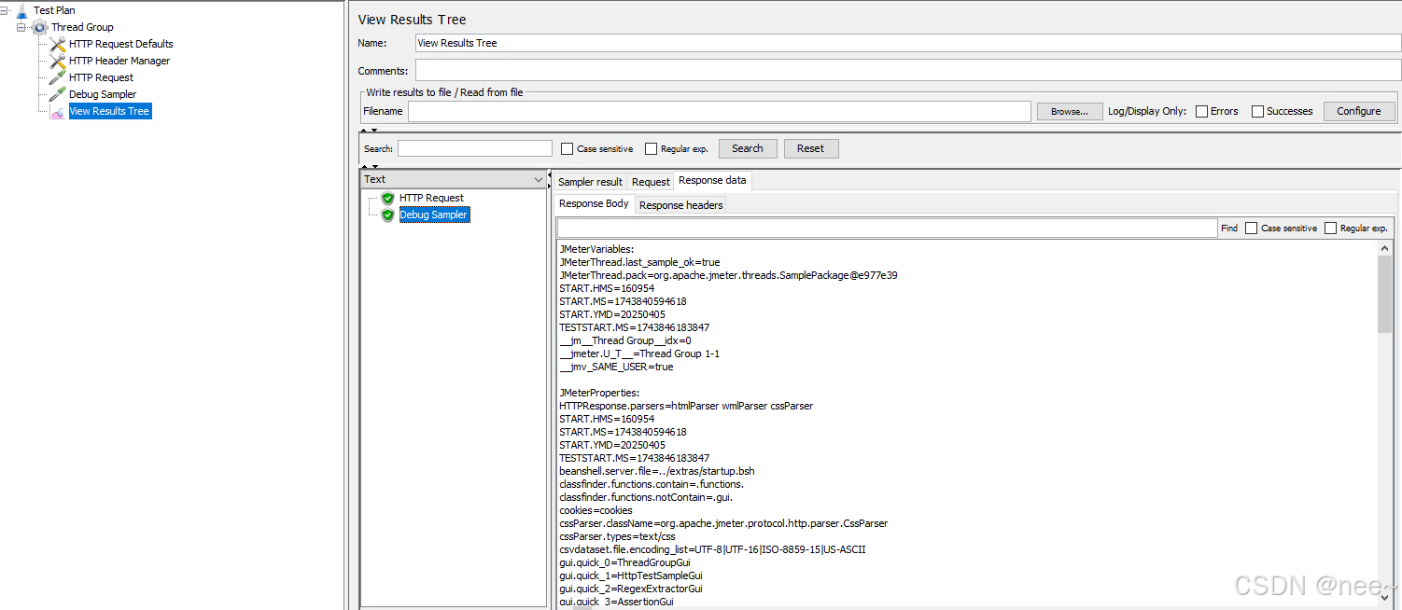
Task: Open the Response headers sub-tab
Action: pos(680,205)
